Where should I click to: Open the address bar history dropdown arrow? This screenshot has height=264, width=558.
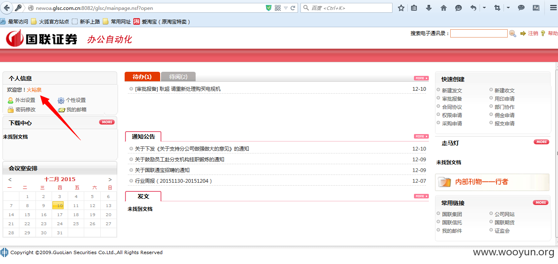click(x=286, y=8)
